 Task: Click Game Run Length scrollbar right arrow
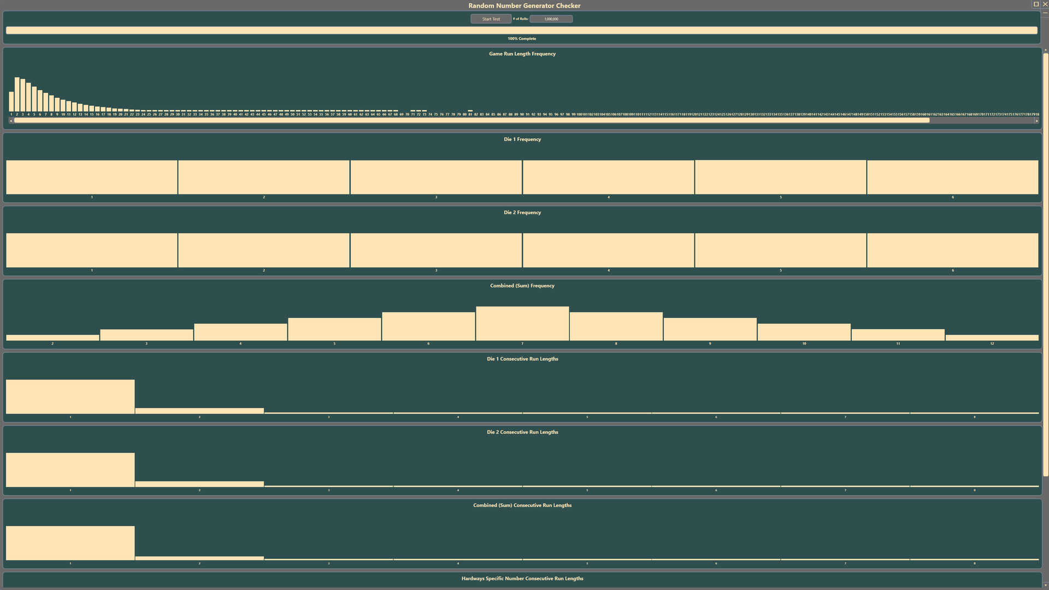point(1036,121)
